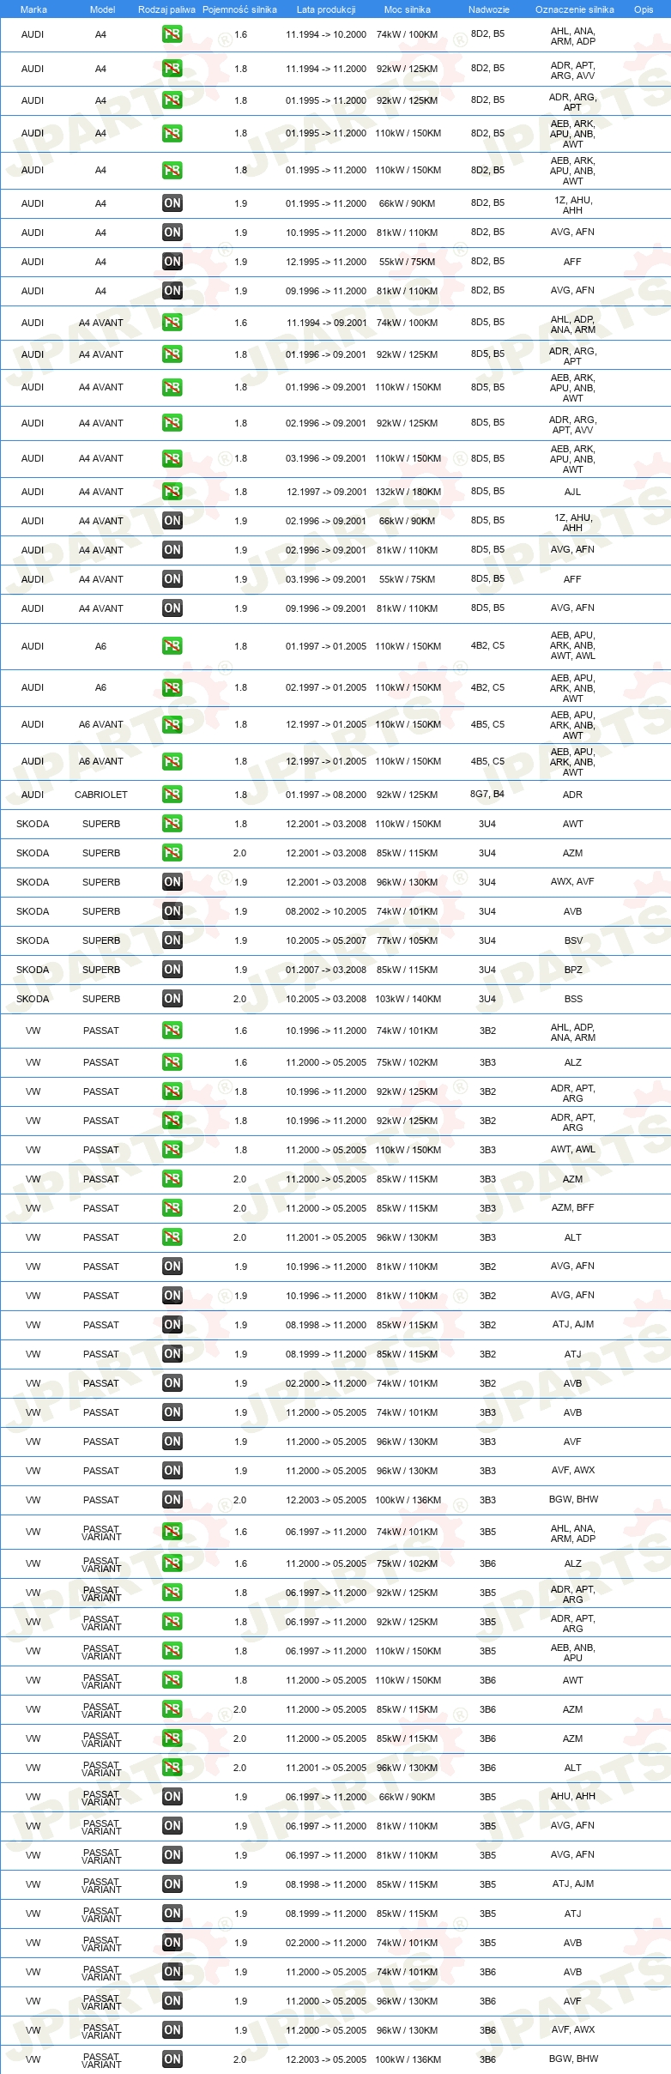671x2074 pixels.
Task: Select the BPZ engine code cell
Action: [573, 970]
